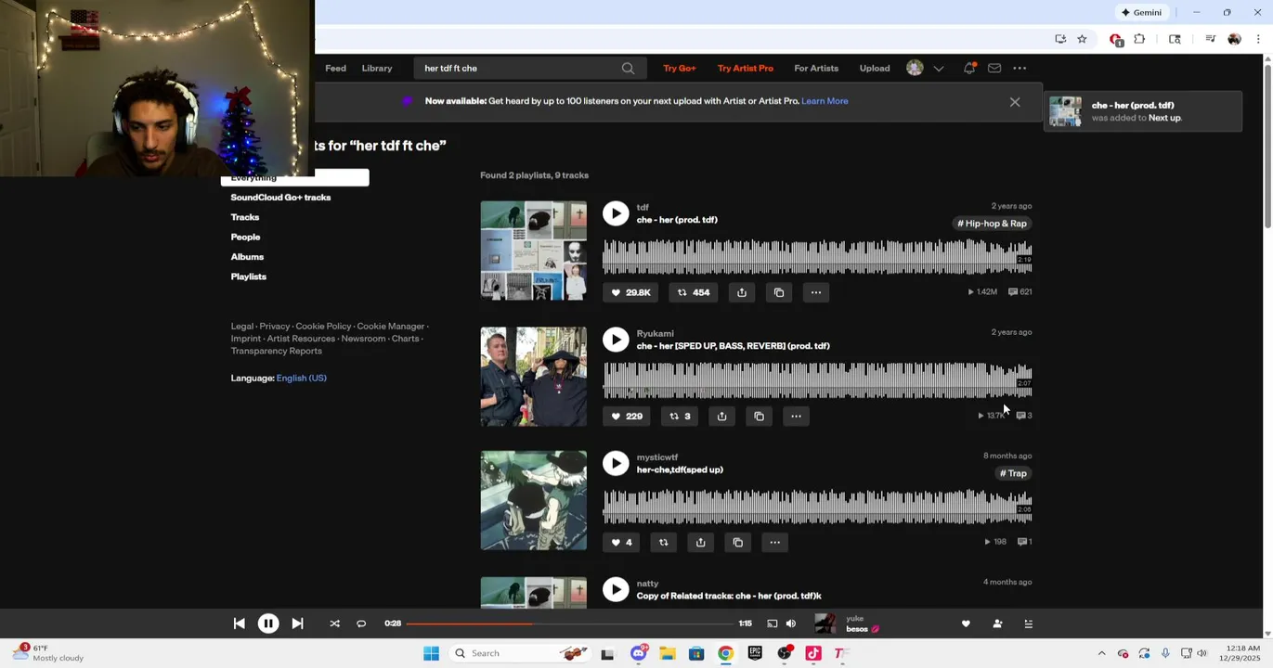Seek in the tdf track waveform

817,257
